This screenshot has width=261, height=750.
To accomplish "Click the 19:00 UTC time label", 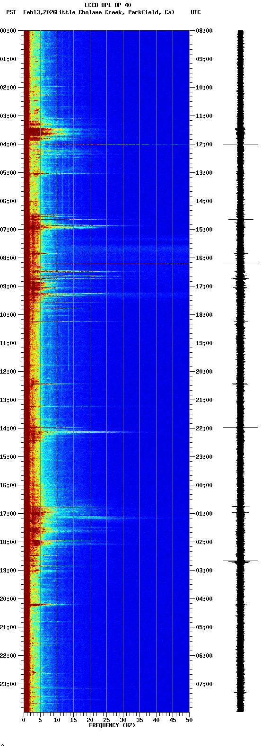I will pyautogui.click(x=205, y=343).
